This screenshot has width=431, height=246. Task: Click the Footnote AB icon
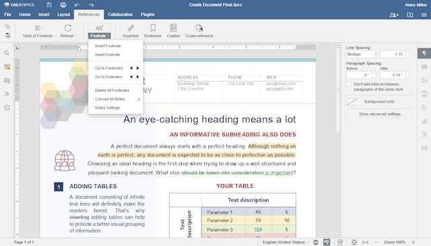click(x=99, y=28)
